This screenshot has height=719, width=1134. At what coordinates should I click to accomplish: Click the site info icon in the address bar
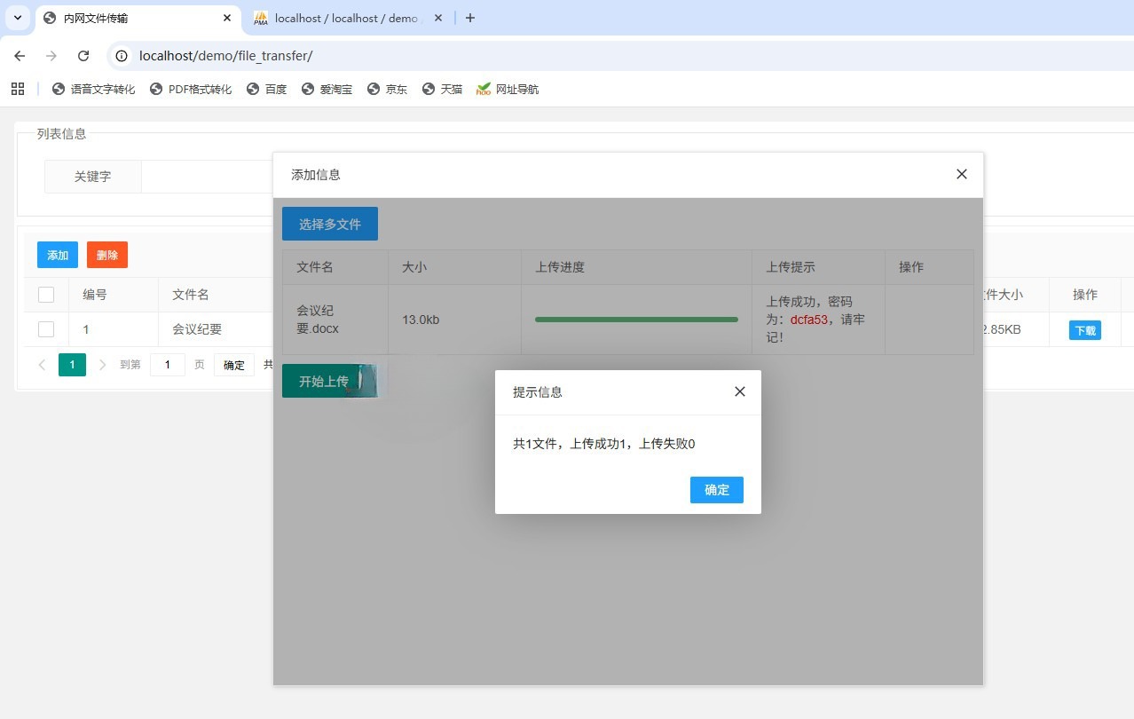120,55
